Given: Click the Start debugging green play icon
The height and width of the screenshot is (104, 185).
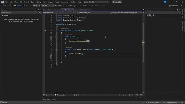Looking at the screenshot, I should 56,5.
